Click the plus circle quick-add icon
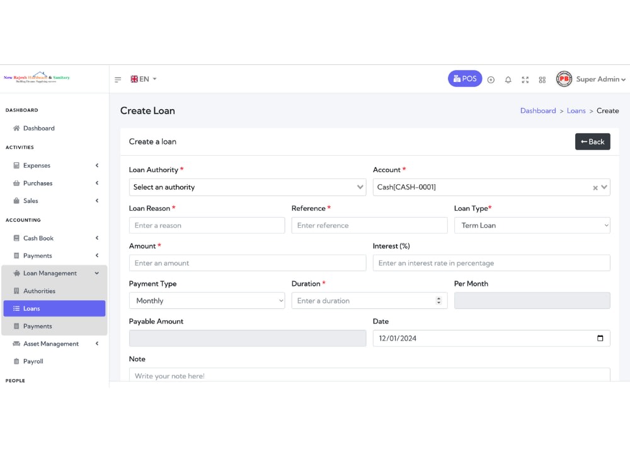 [491, 79]
